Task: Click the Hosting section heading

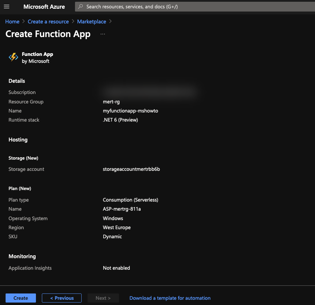Action: (x=18, y=140)
